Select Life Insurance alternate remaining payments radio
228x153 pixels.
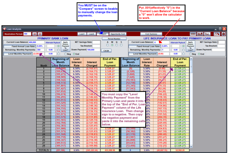[x=183, y=50]
